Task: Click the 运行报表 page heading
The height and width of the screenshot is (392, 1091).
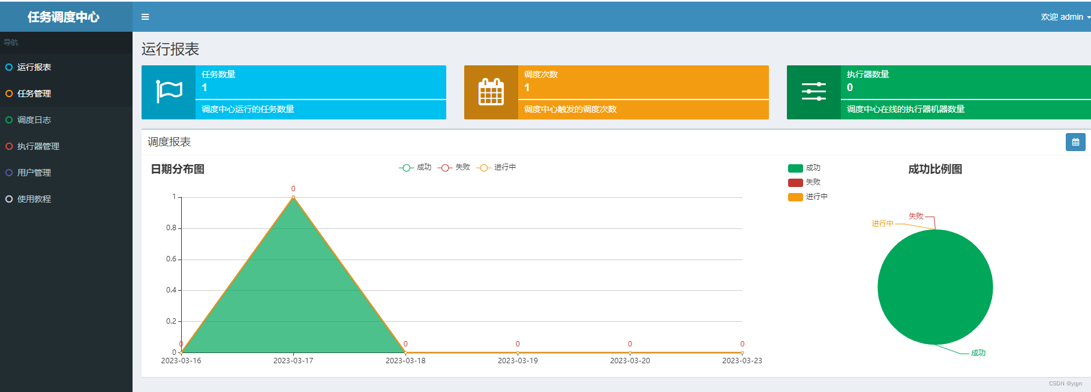Action: click(x=170, y=49)
